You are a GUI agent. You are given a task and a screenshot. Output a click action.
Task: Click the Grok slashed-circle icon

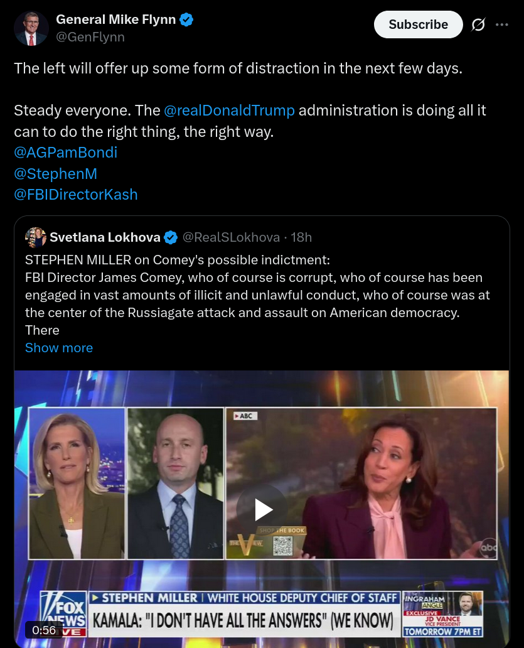[x=478, y=24]
